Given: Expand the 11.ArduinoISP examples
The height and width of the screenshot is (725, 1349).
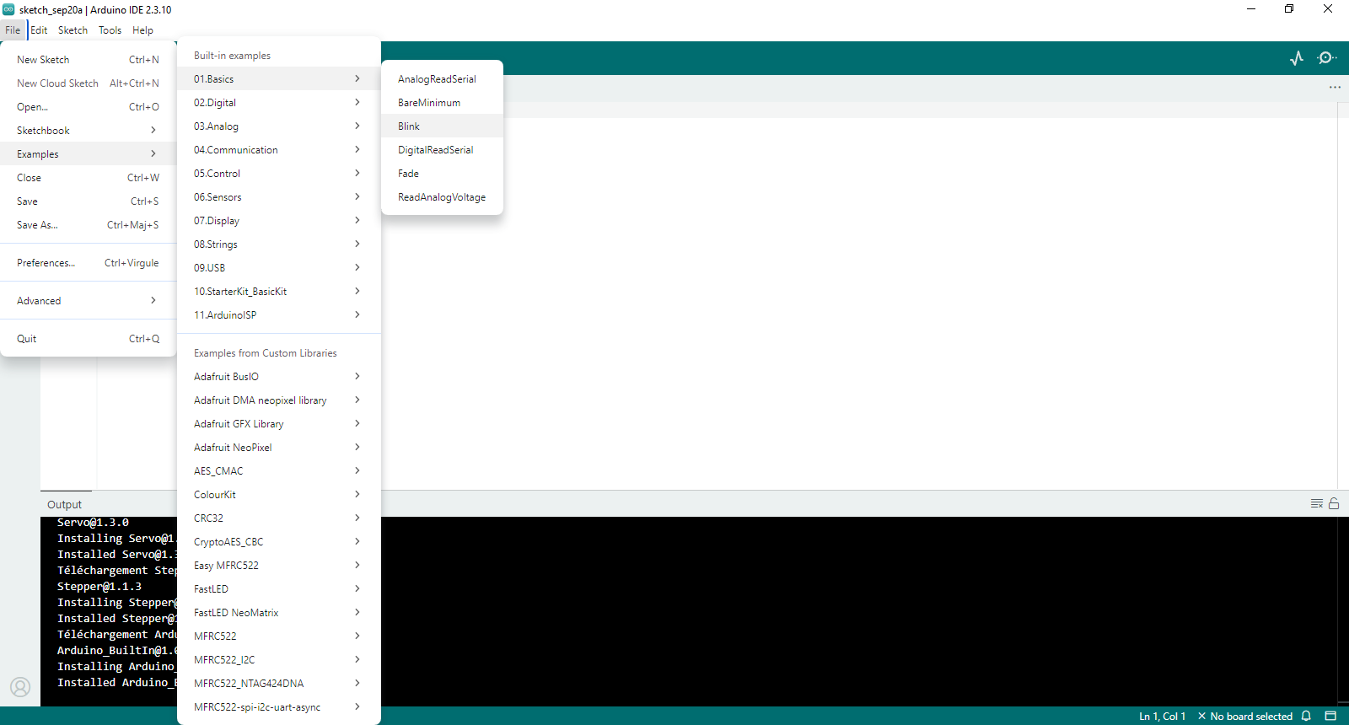Looking at the screenshot, I should 279,315.
